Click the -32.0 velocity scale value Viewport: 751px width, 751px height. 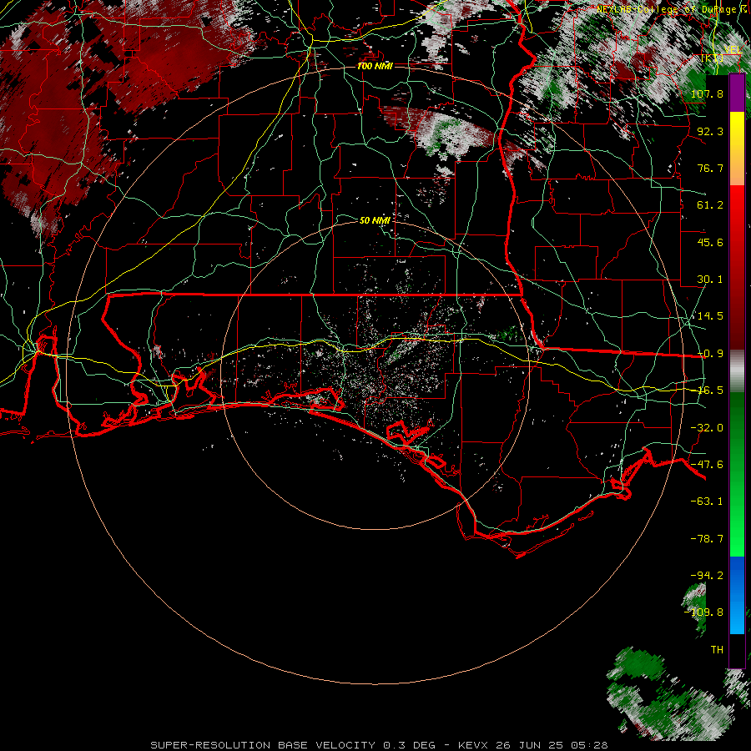pyautogui.click(x=707, y=427)
